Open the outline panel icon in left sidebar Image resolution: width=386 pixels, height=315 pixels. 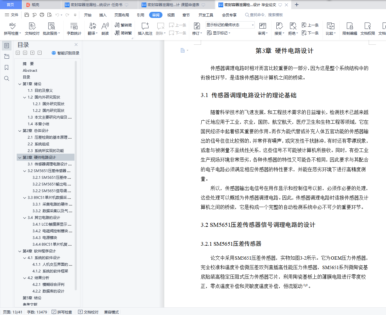tap(7, 46)
